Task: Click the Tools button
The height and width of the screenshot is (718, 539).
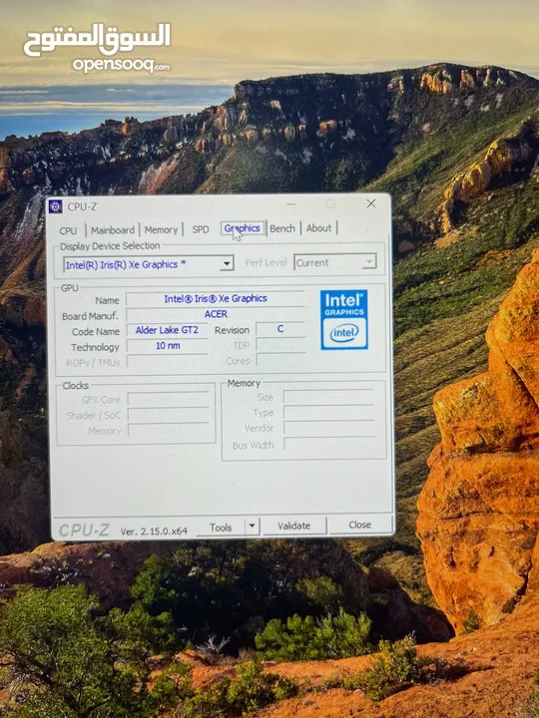Action: pos(221,528)
